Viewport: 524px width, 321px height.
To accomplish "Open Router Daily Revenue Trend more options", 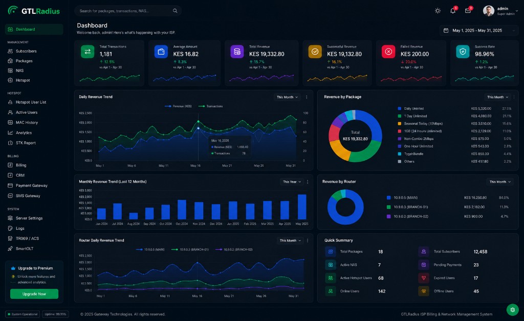I will click(x=308, y=240).
